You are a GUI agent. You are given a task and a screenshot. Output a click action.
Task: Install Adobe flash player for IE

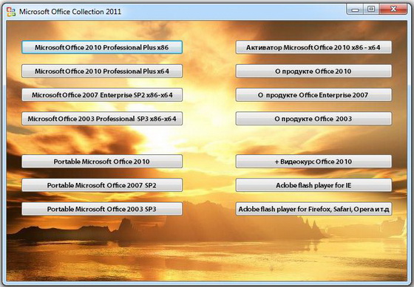(x=313, y=185)
